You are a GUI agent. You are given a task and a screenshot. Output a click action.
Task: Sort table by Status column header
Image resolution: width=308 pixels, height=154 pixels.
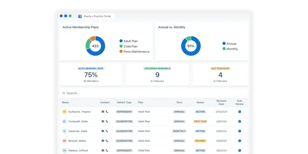point(200,103)
